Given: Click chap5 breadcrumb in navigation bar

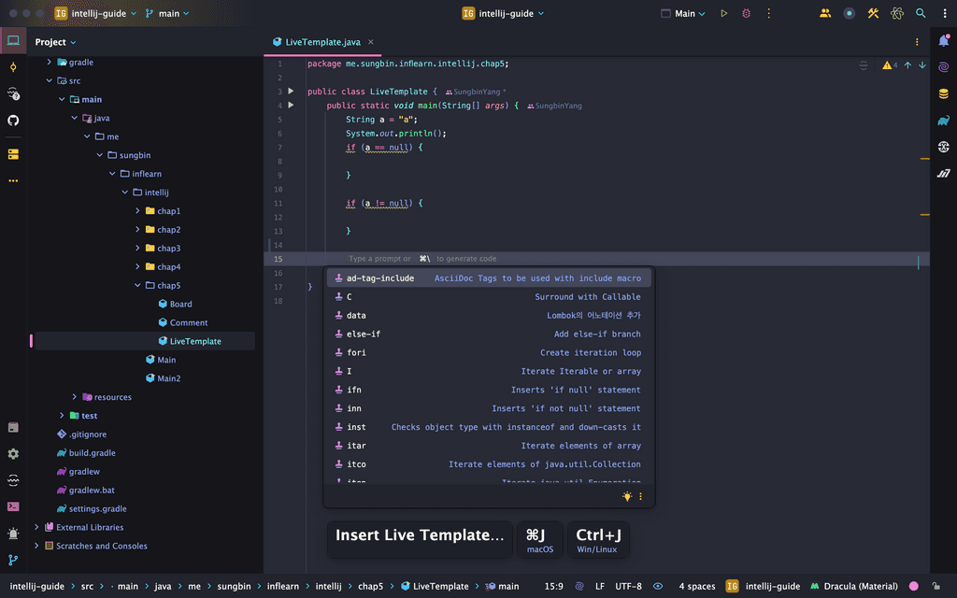Looking at the screenshot, I should (370, 586).
